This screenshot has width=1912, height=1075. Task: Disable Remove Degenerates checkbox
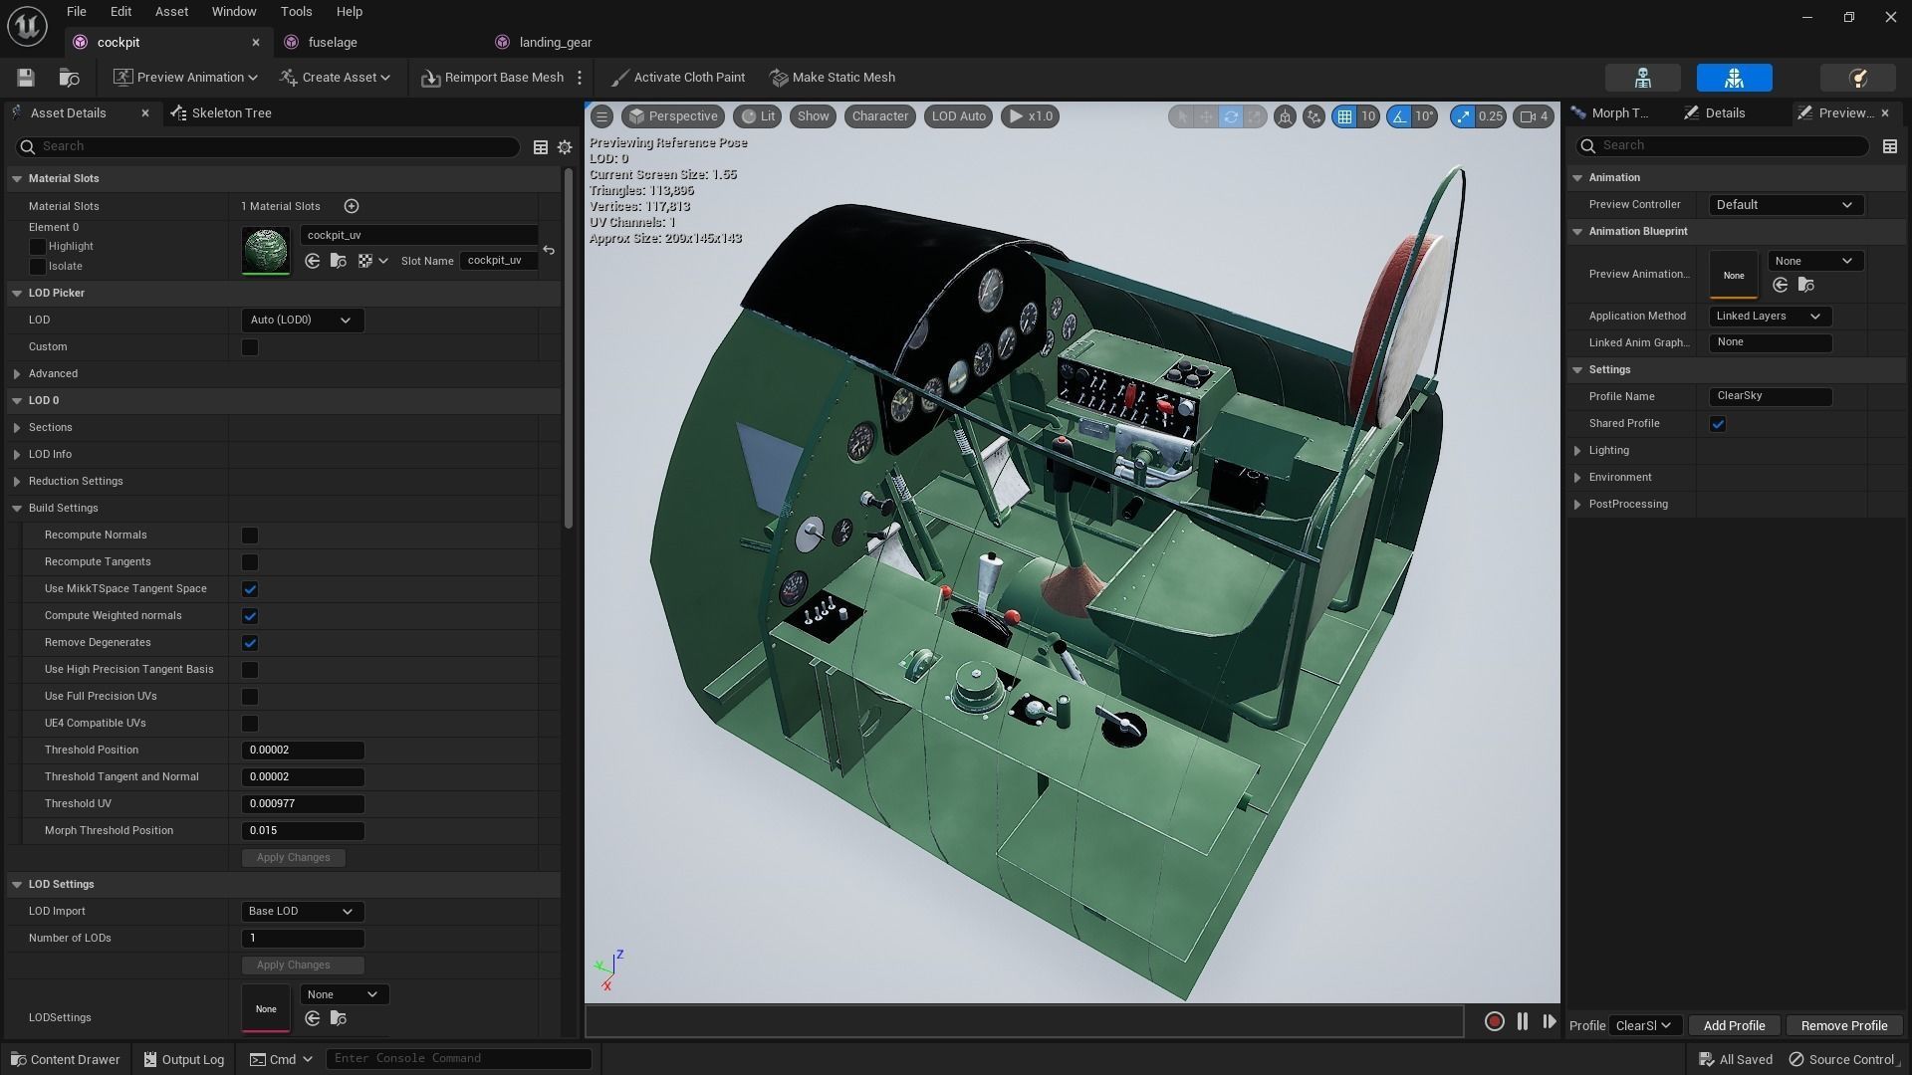click(x=250, y=643)
